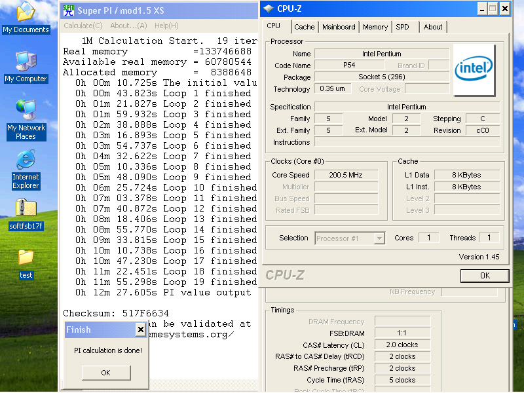Switch to the SPD tab
Viewport: 524px width, 393px height.
coord(402,27)
